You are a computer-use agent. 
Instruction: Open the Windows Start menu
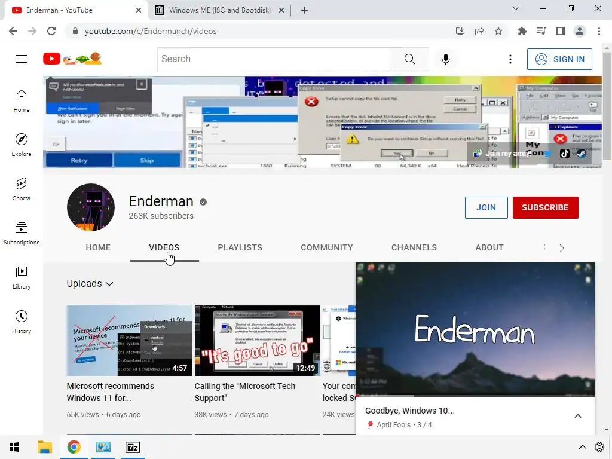pyautogui.click(x=14, y=447)
